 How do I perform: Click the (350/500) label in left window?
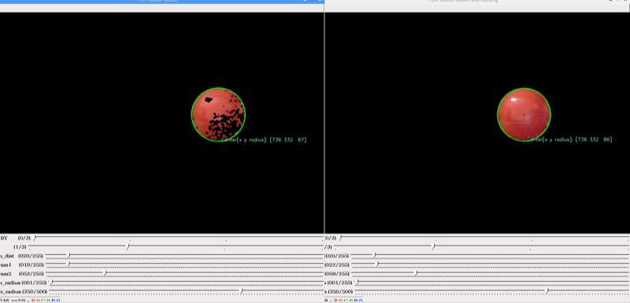tap(35, 291)
